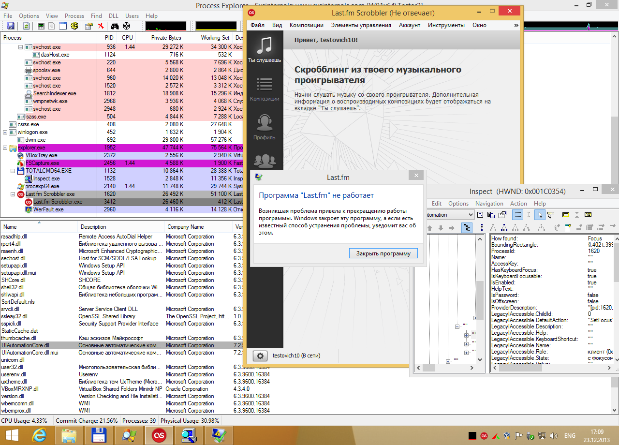
Task: Collapse the TOTALCMD64.EXE tree node
Action: [13, 171]
